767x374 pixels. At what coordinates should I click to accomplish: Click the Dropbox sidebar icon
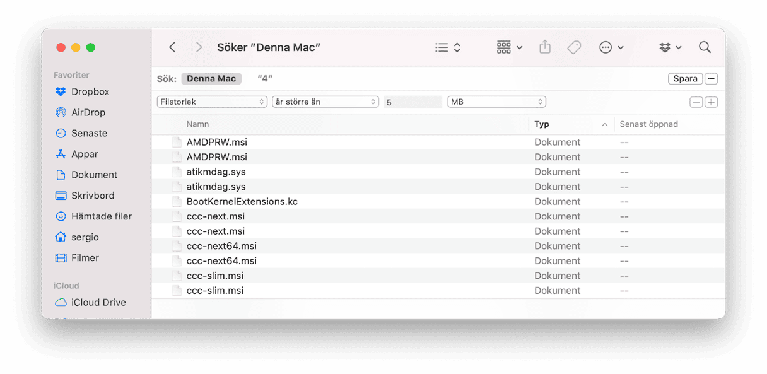61,91
